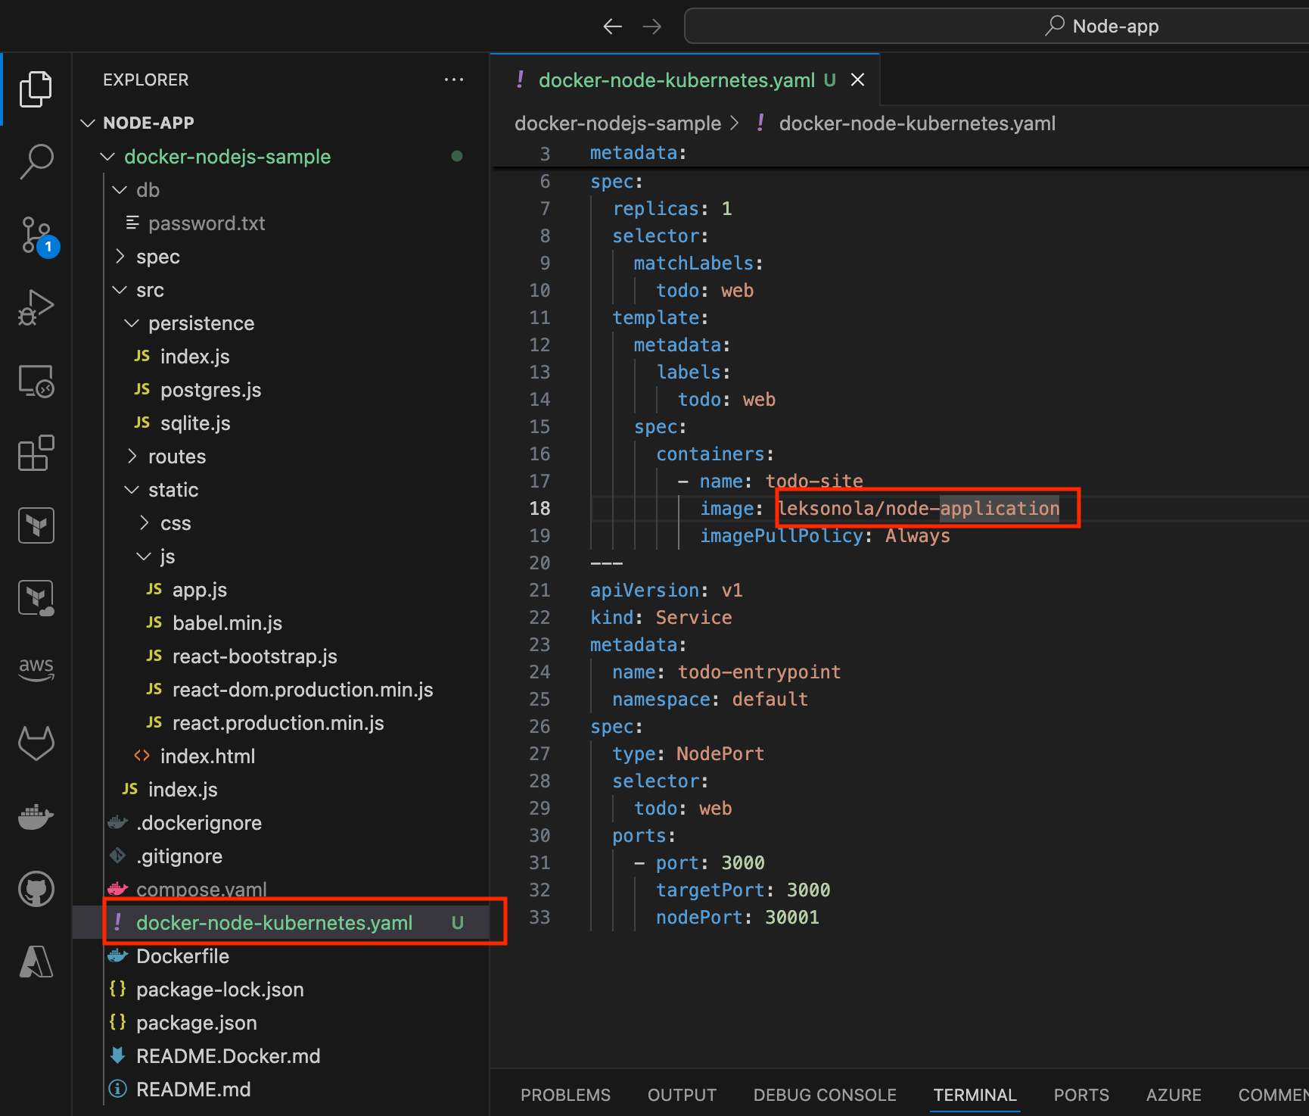Go back with left arrow
This screenshot has height=1116, width=1309.
[x=612, y=26]
